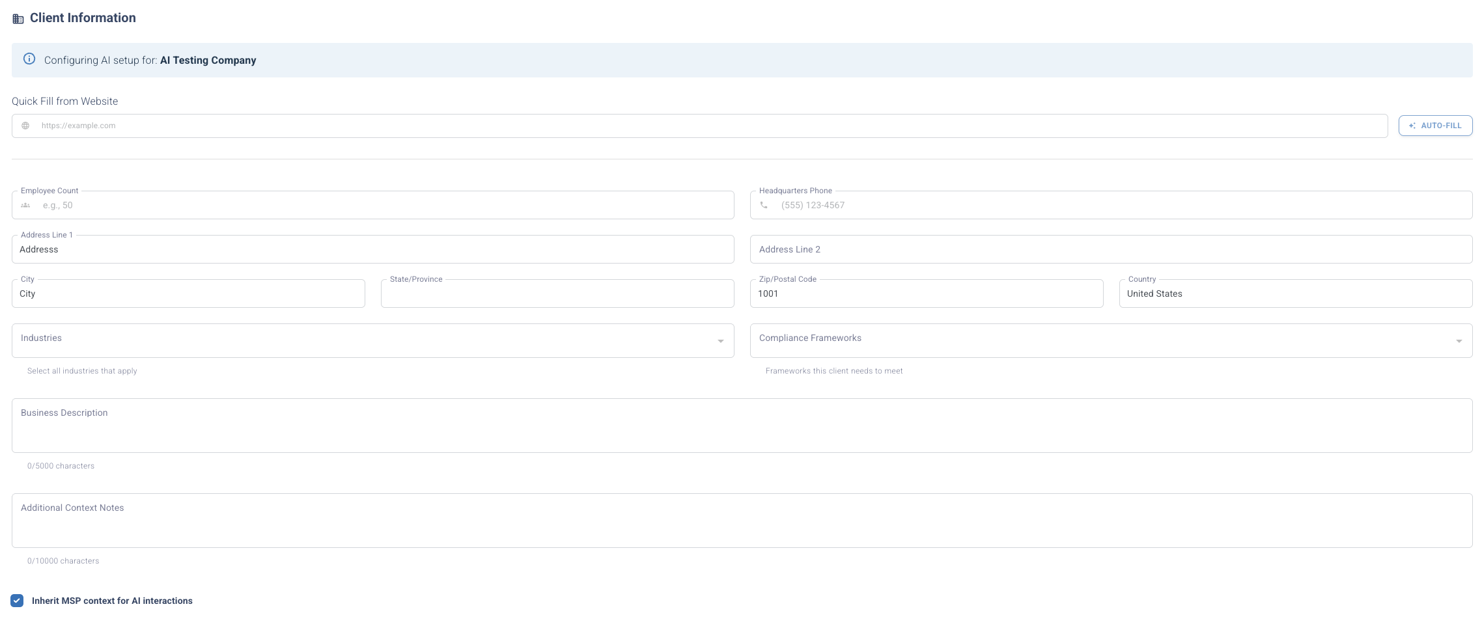This screenshot has width=1482, height=626.
Task: Click the info icon in the configuration banner
Action: tap(29, 59)
